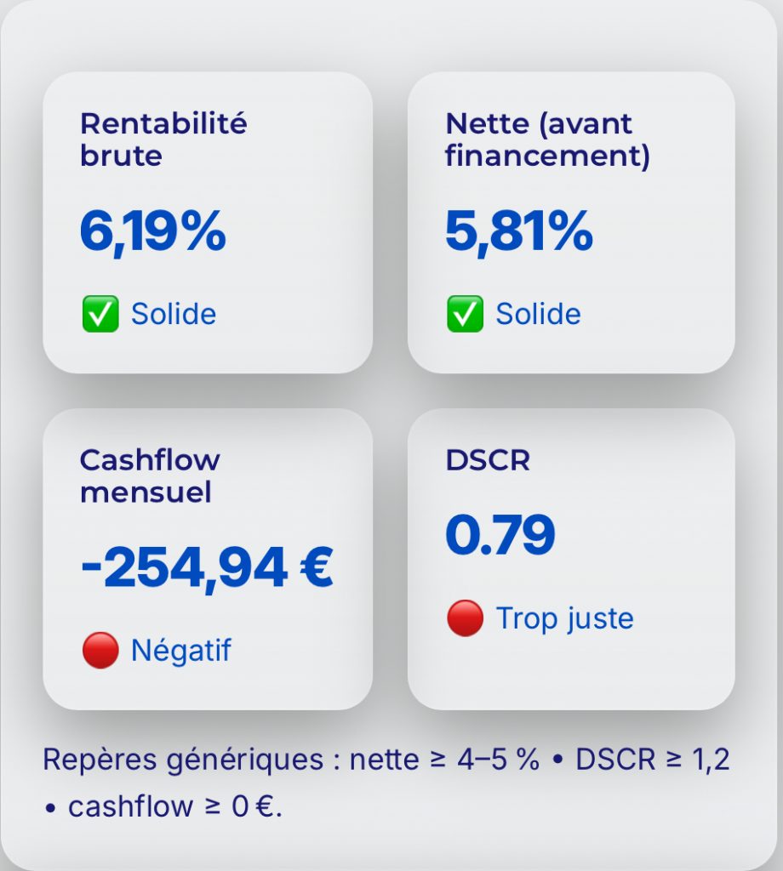
Task: Select the Nette (avant financement) title
Action: 547,139
